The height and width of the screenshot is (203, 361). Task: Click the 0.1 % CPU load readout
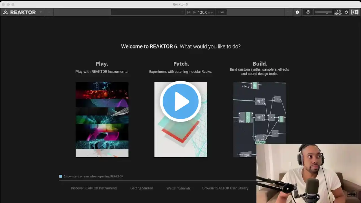coord(338,11)
